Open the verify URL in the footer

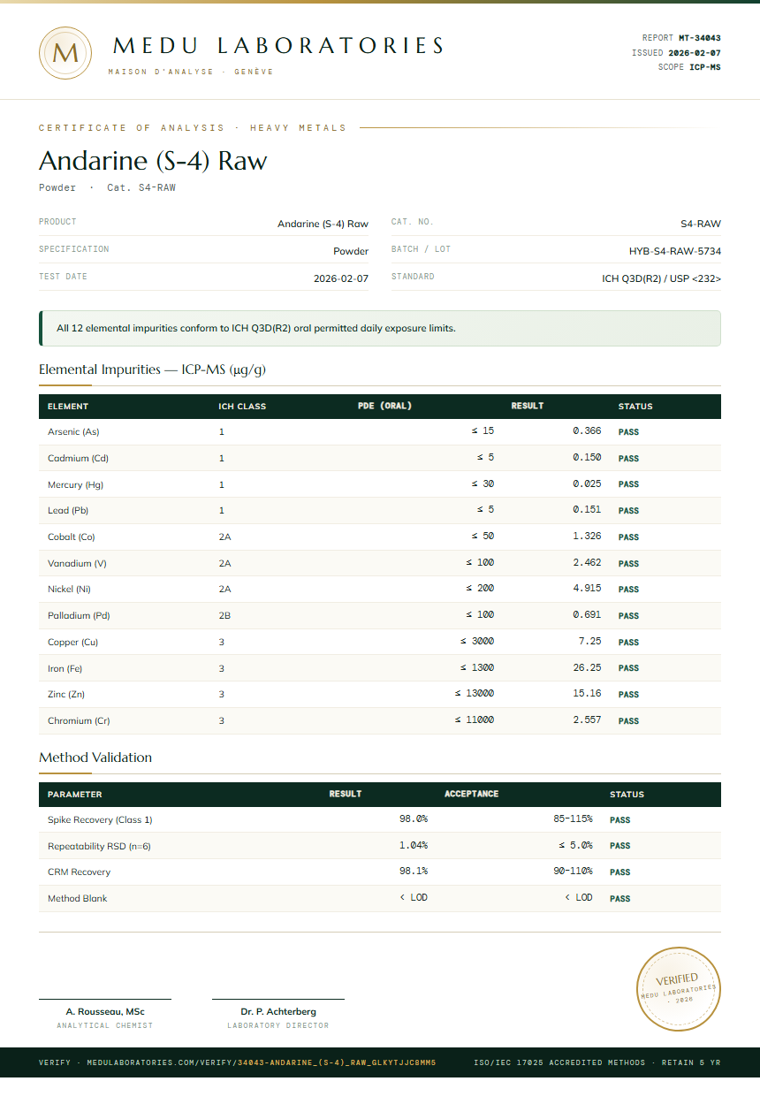point(237,1062)
